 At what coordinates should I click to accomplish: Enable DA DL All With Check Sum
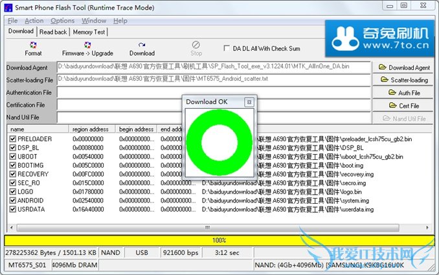[227, 49]
